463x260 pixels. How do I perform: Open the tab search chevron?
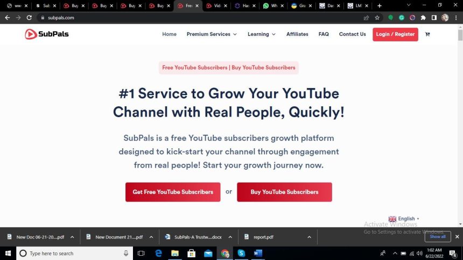click(409, 5)
